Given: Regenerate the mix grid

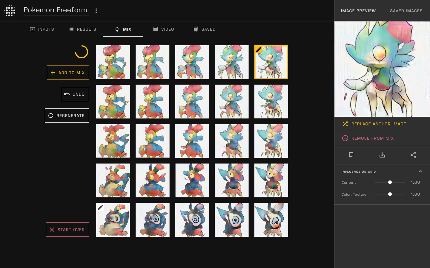Looking at the screenshot, I should (x=67, y=116).
